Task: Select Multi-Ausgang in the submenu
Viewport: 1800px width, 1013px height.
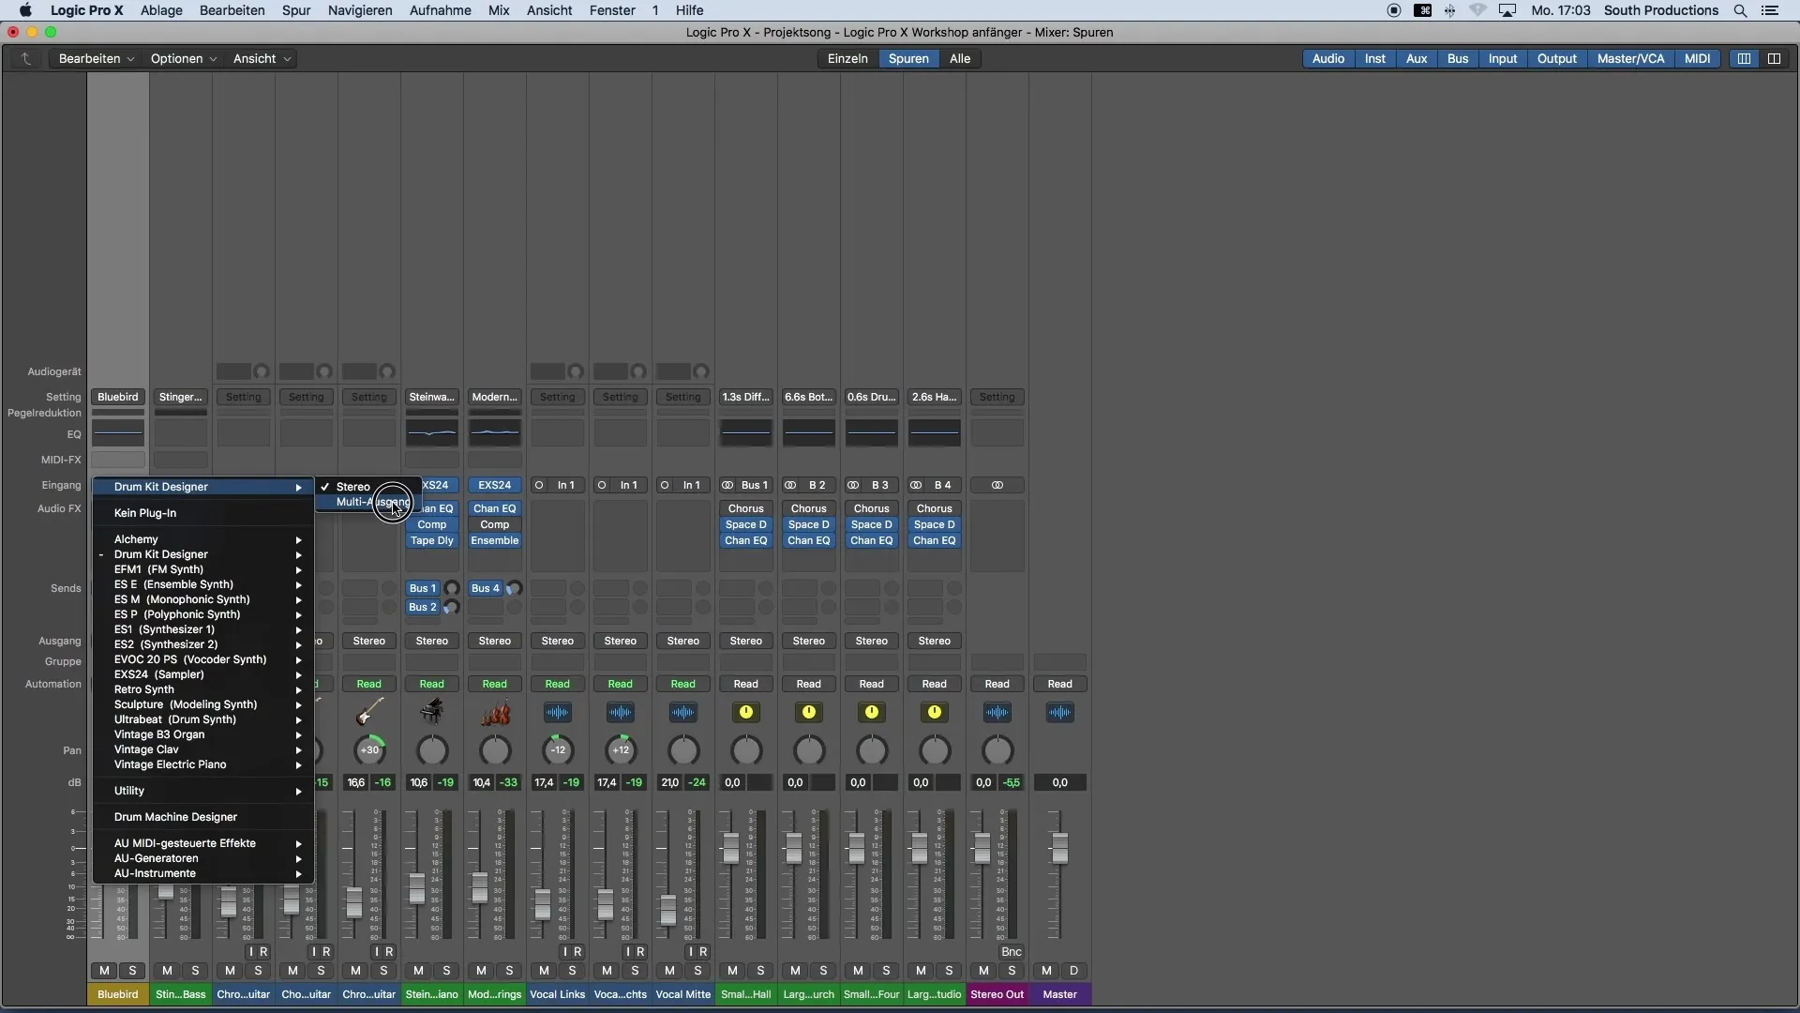Action: pyautogui.click(x=367, y=503)
